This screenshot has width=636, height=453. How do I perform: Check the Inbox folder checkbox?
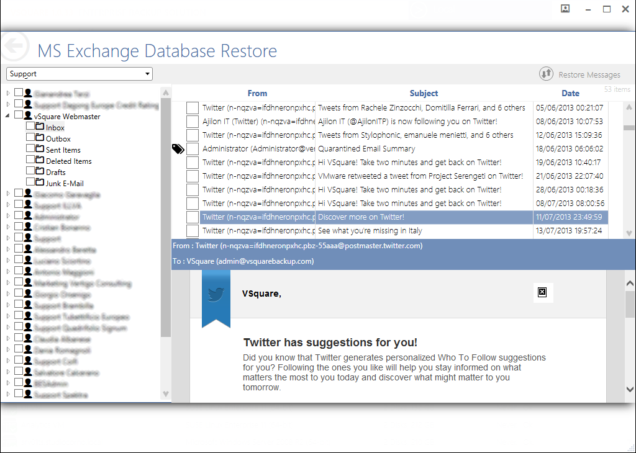30,126
